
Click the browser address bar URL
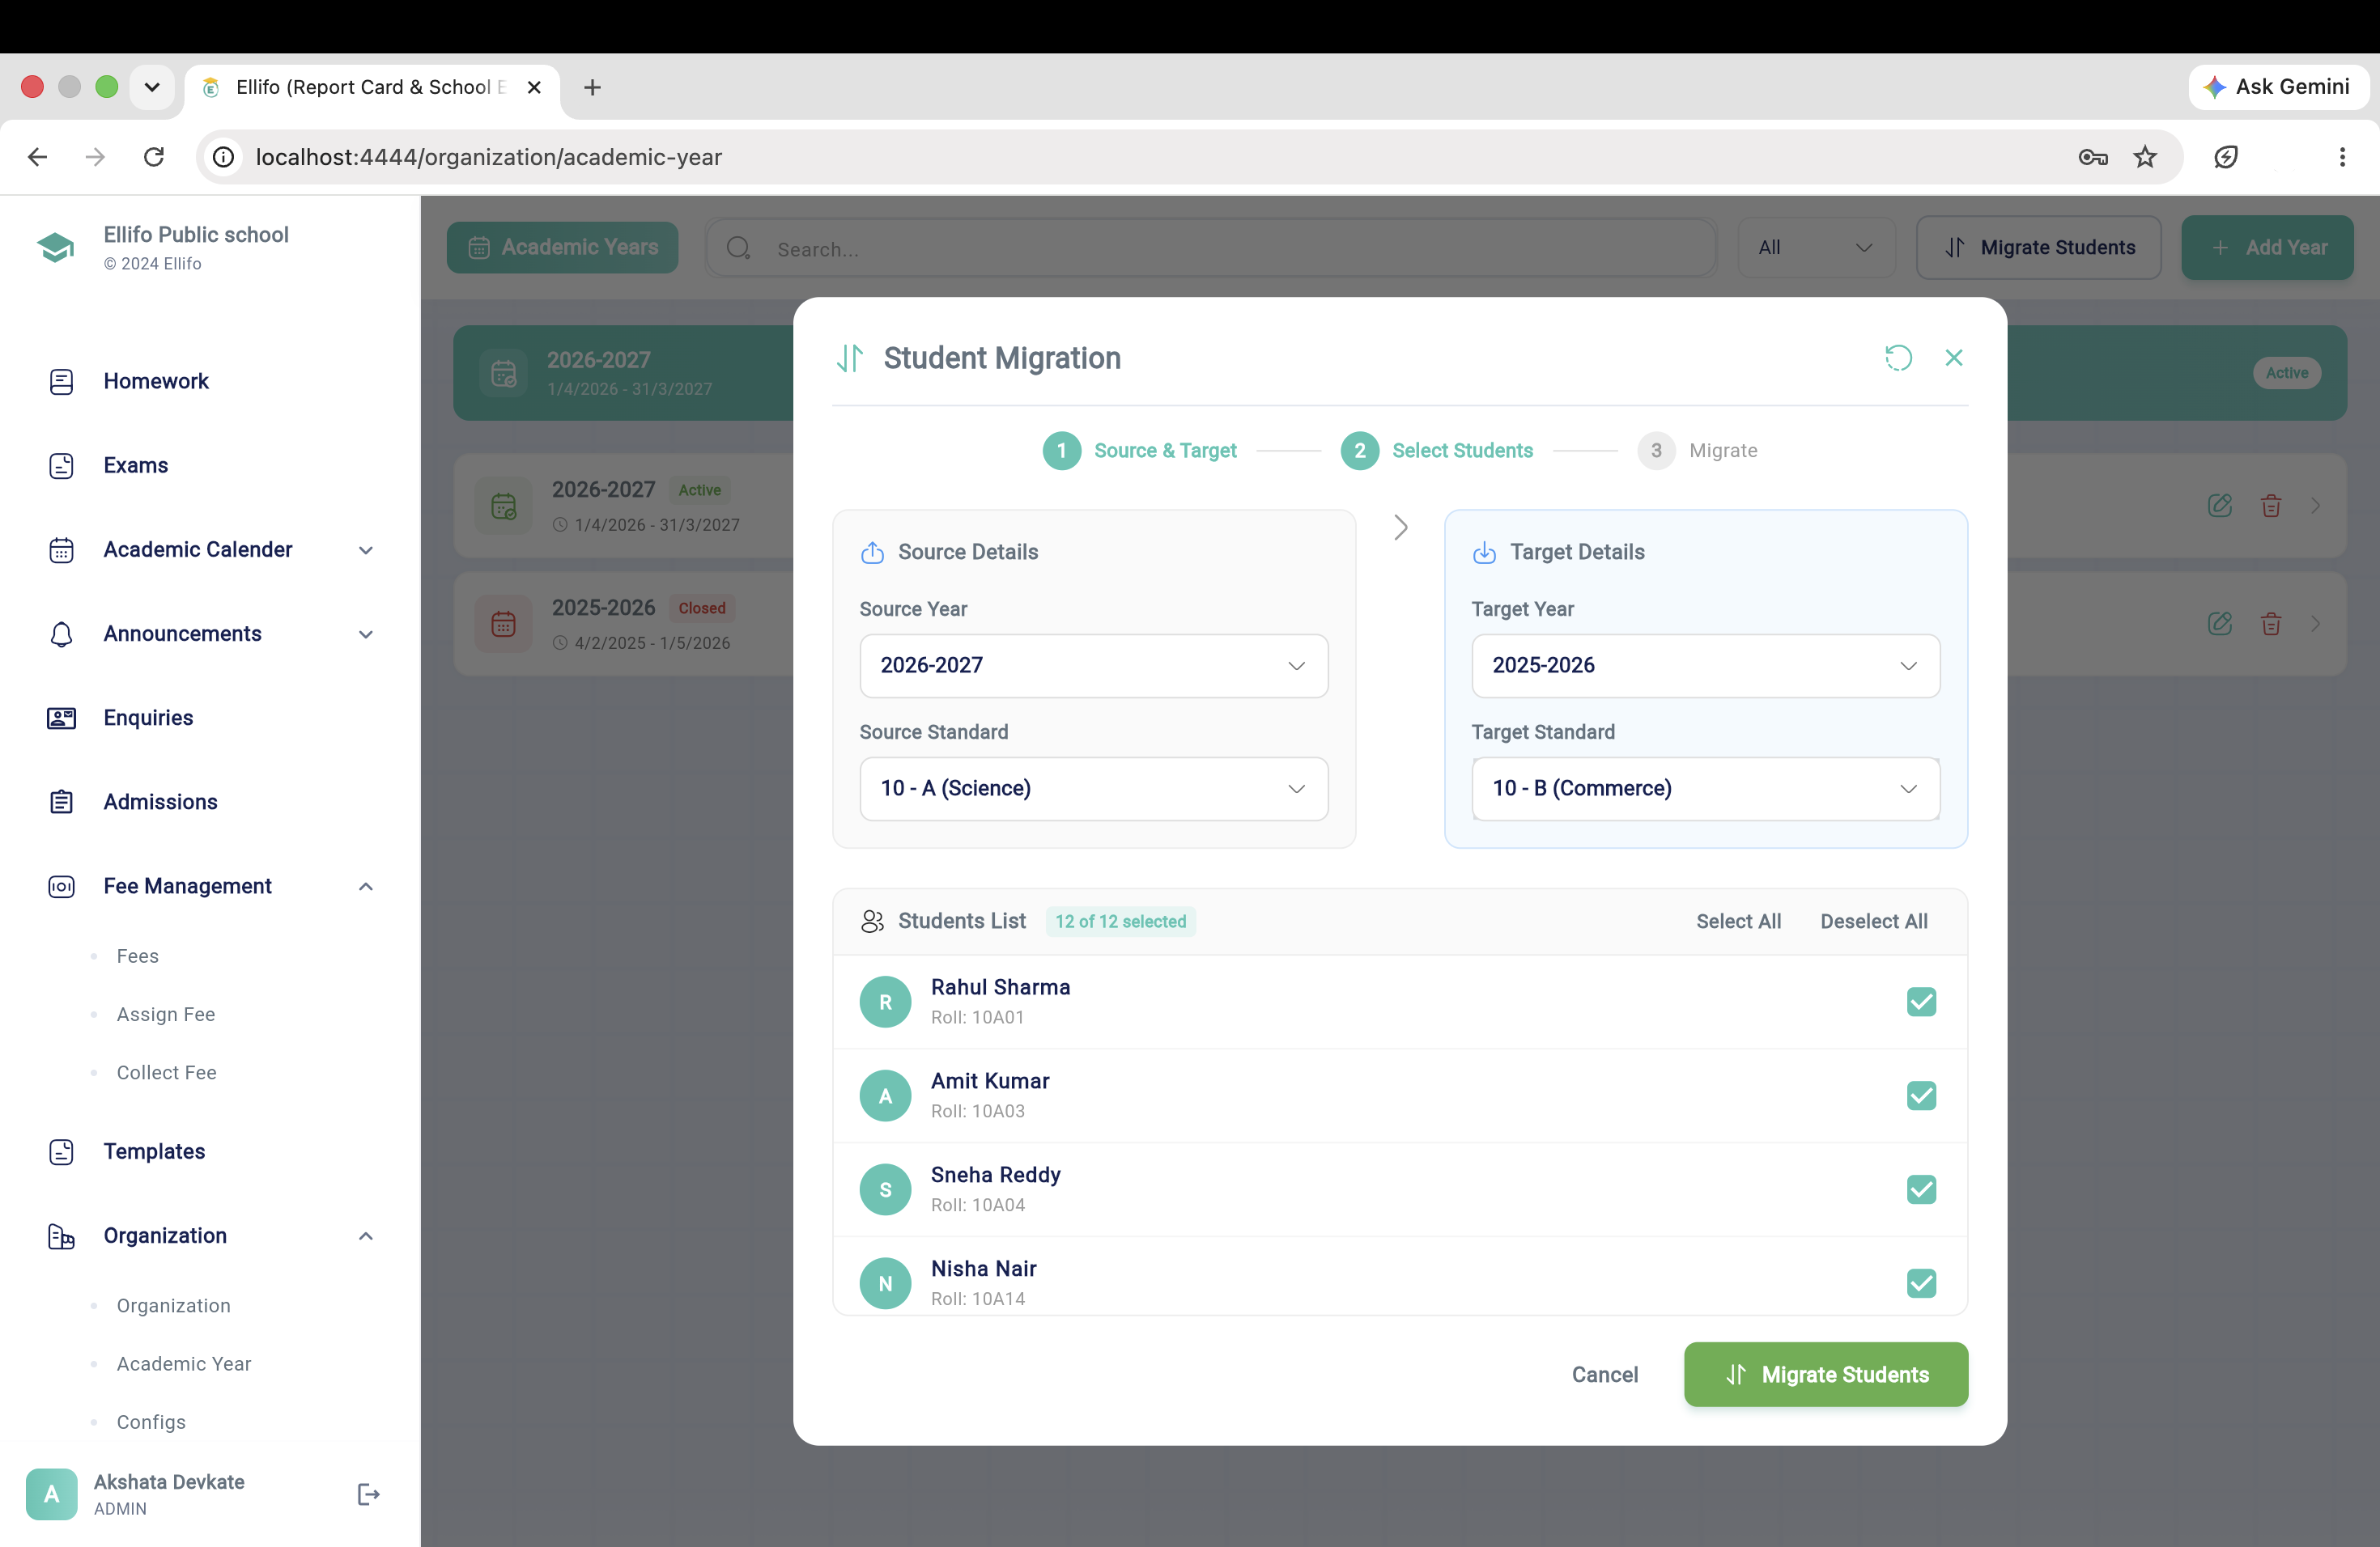[x=489, y=157]
